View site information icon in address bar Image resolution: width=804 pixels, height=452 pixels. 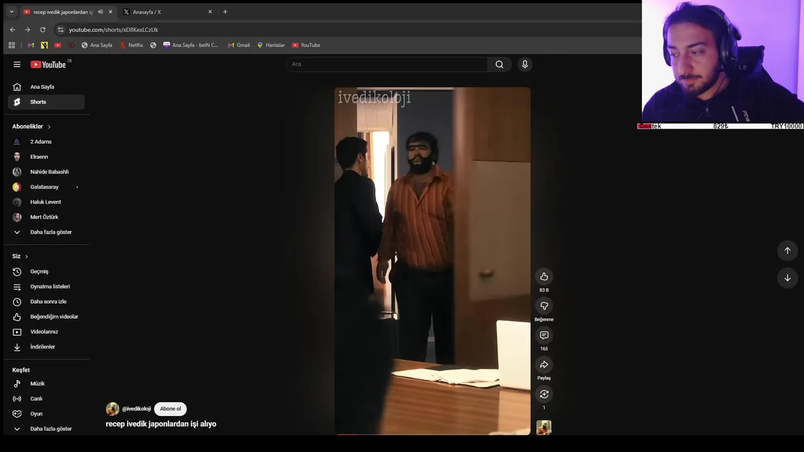tap(60, 30)
